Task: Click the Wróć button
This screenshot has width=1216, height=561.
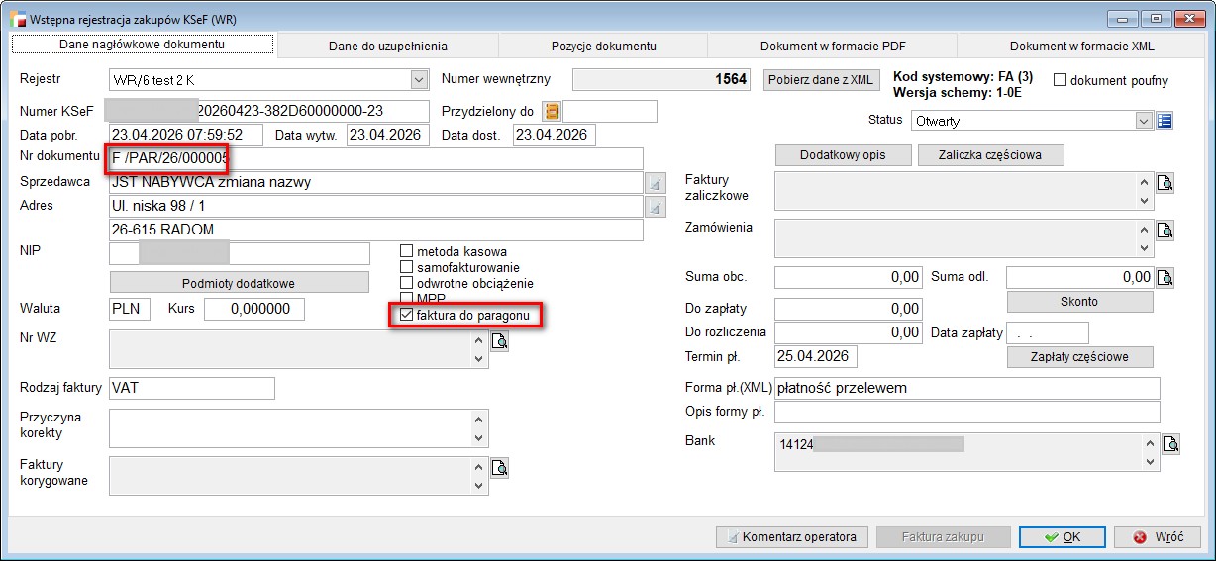Action: pyautogui.click(x=1158, y=537)
